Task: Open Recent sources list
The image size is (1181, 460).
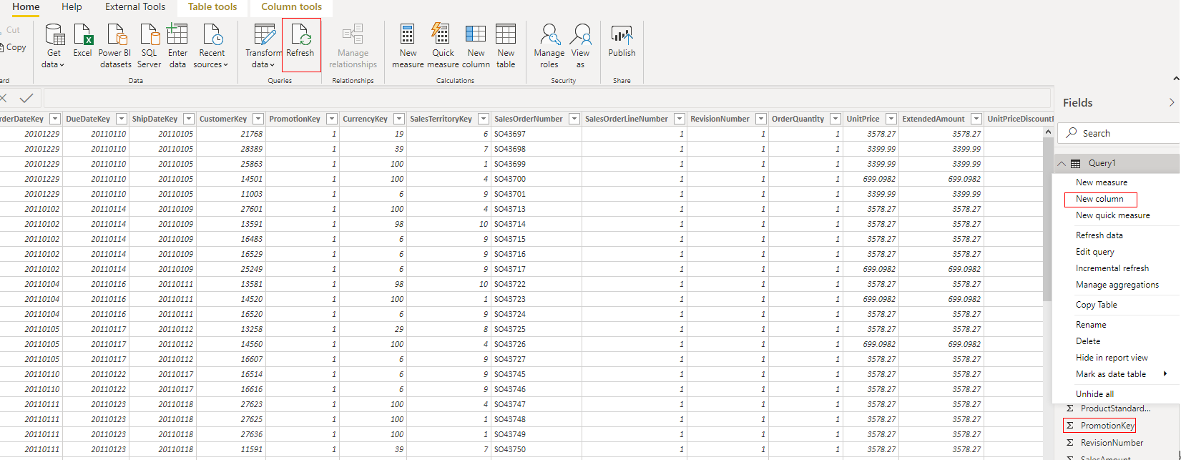Action: click(x=212, y=46)
